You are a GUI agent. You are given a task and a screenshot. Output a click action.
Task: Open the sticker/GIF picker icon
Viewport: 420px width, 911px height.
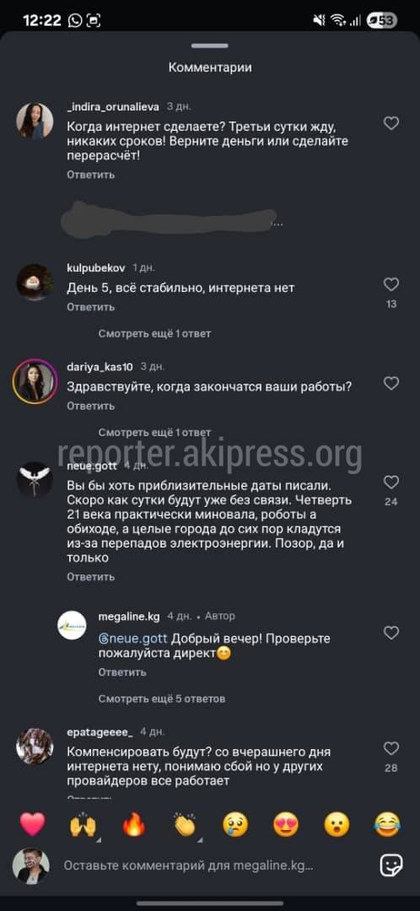[391, 865]
